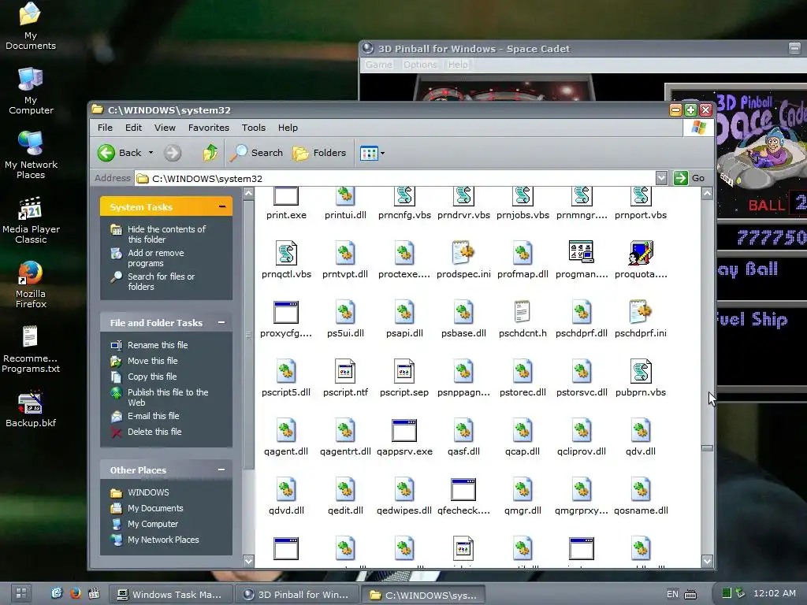Open the Edit menu

coord(133,128)
